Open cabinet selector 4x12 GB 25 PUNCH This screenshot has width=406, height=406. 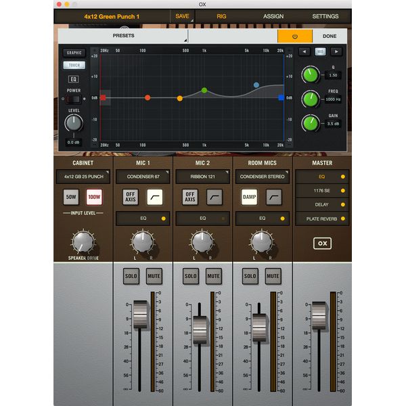coord(83,177)
